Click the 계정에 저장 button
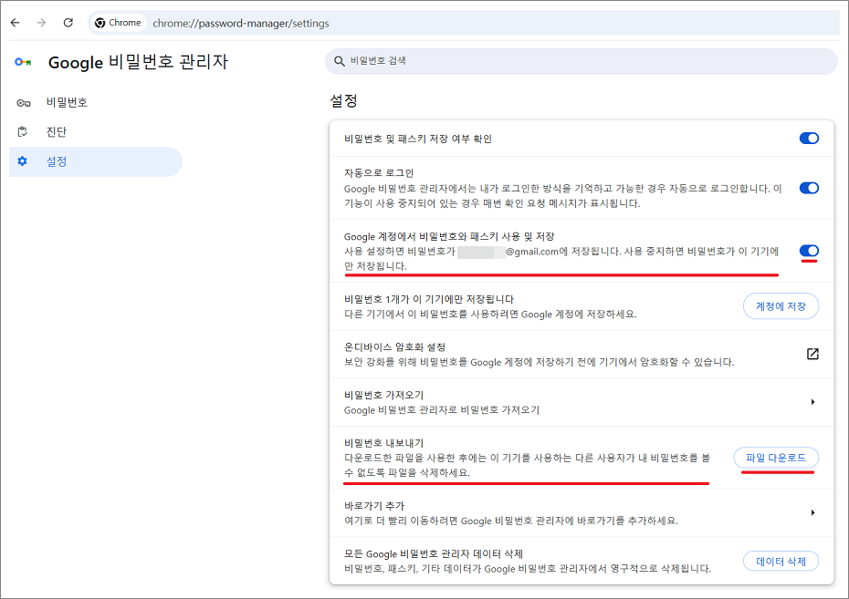This screenshot has height=599, width=849. click(781, 306)
